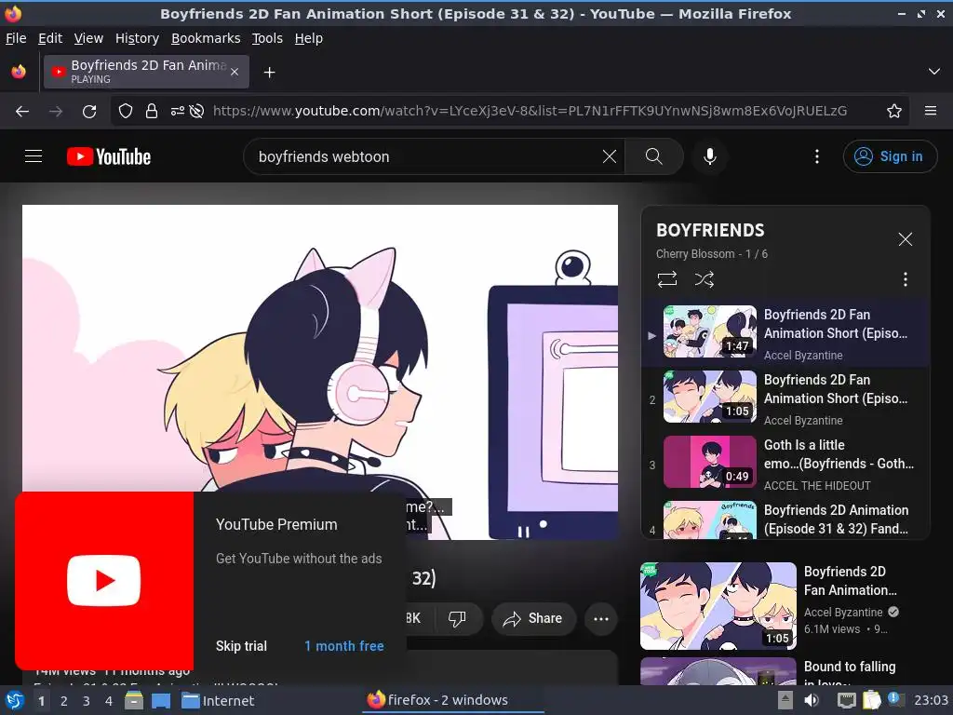Select the Boyfriends 2D Fan Animation tab
The width and height of the screenshot is (953, 715).
146,72
